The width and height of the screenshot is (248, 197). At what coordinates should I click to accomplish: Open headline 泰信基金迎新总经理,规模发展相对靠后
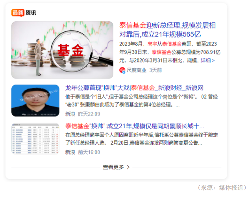coord(167,30)
